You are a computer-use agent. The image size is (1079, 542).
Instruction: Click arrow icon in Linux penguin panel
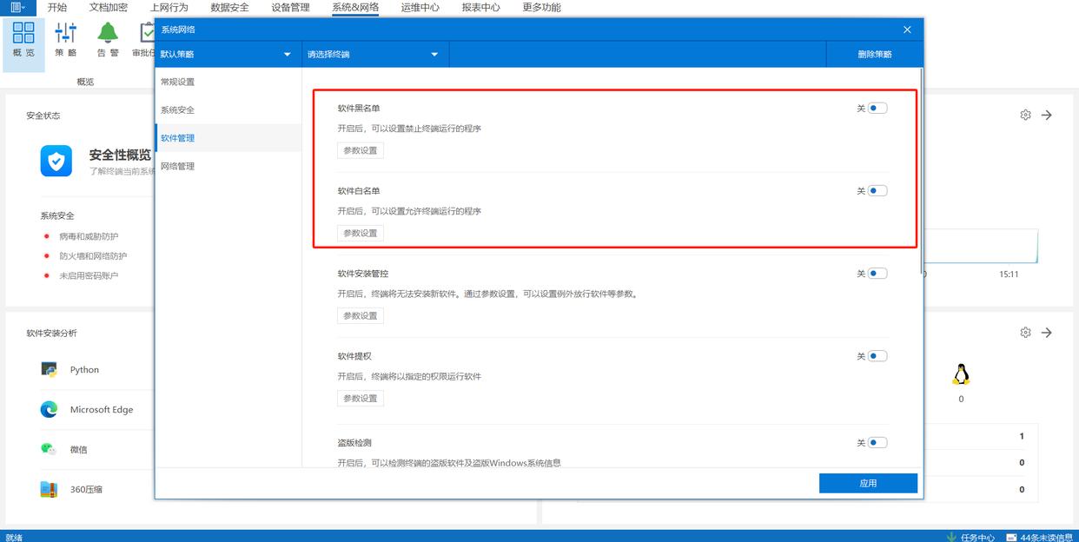(x=1047, y=333)
